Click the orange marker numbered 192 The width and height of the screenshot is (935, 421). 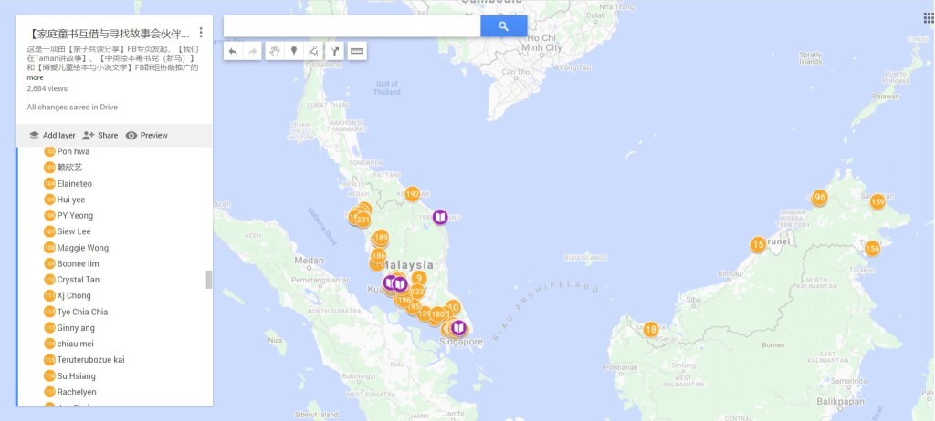point(412,194)
